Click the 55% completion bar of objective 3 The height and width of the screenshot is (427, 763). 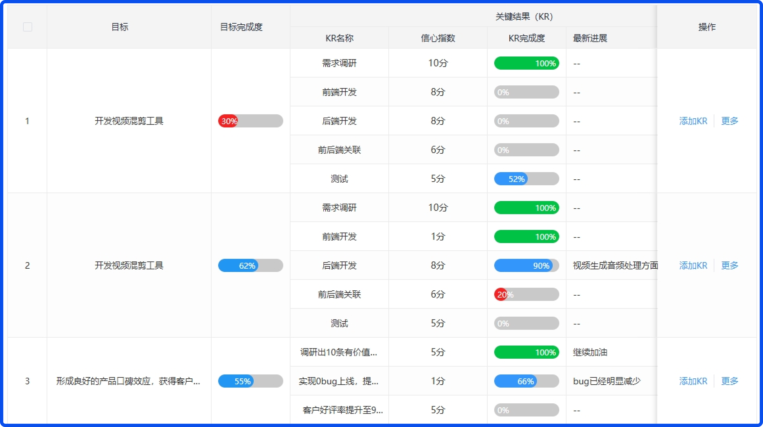coord(250,381)
